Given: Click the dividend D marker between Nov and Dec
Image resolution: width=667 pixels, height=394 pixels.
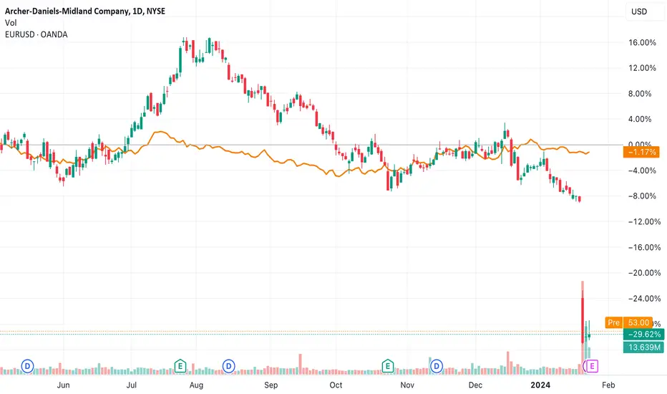Looking at the screenshot, I should [437, 366].
